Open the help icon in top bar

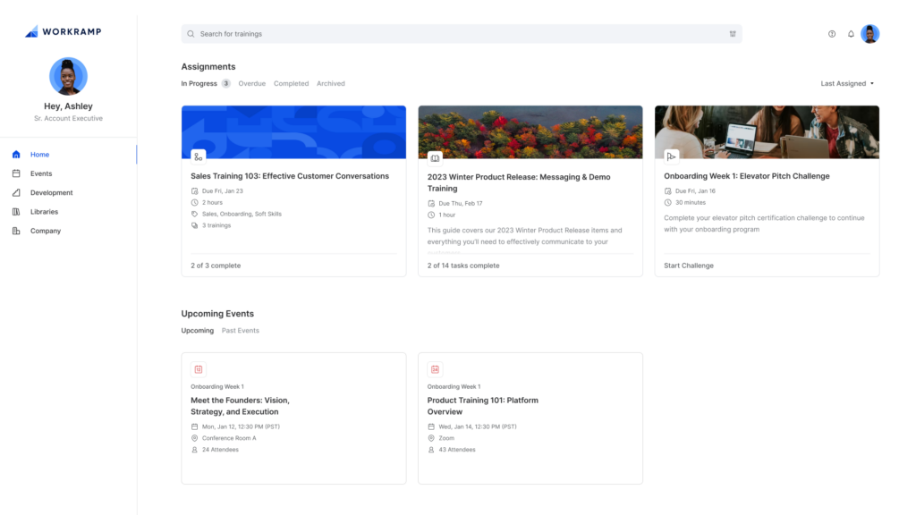[x=832, y=34]
